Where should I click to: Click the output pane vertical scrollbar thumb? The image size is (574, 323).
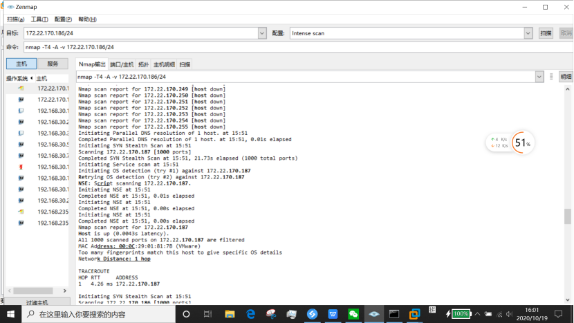567,216
